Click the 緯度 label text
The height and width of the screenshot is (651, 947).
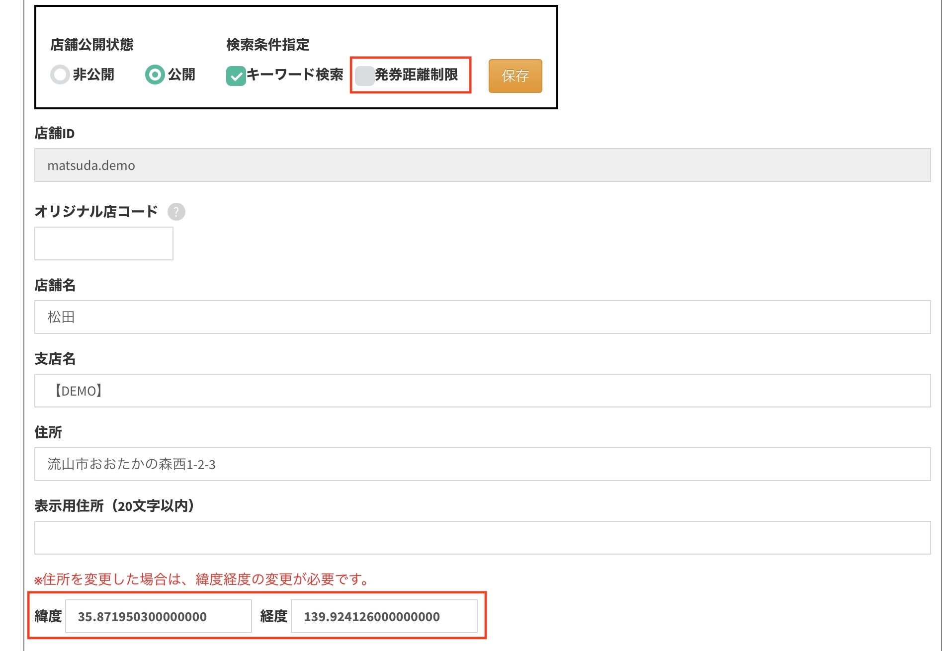[x=48, y=616]
